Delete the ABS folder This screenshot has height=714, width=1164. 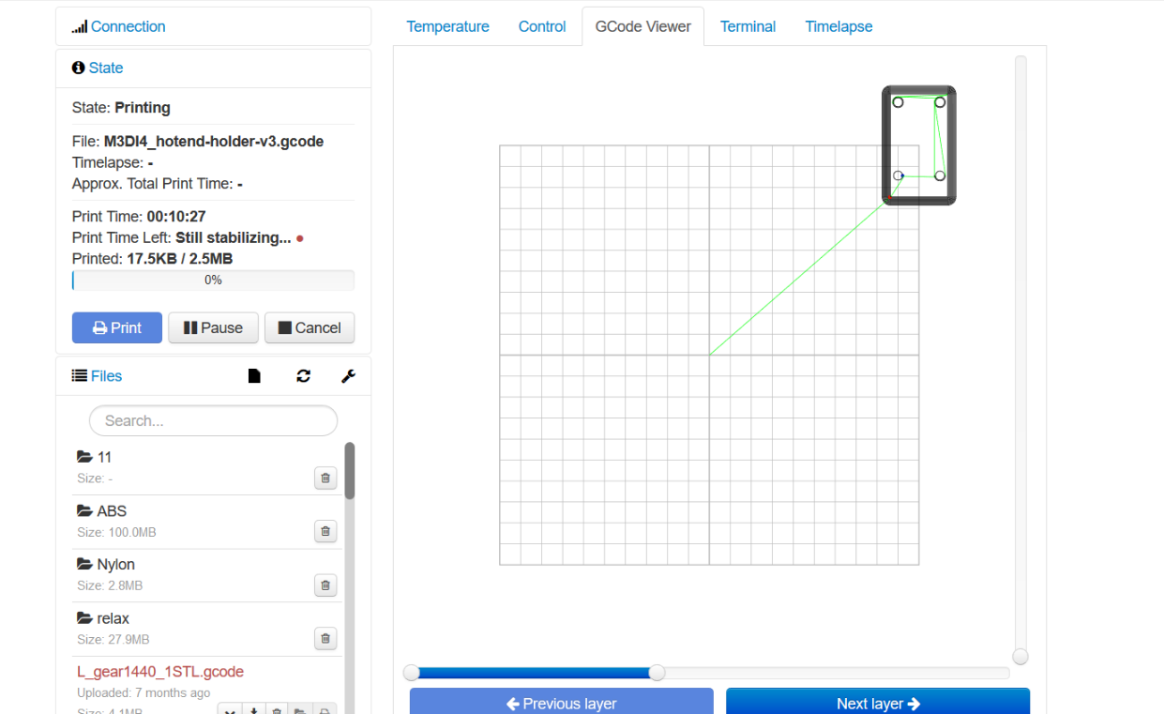point(325,532)
